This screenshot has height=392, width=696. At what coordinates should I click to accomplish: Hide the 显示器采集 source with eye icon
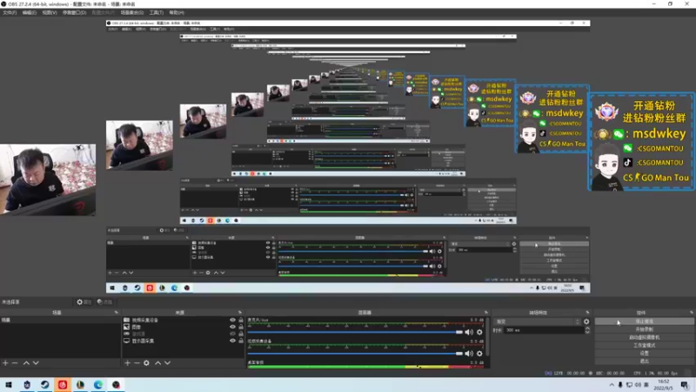pyautogui.click(x=232, y=341)
